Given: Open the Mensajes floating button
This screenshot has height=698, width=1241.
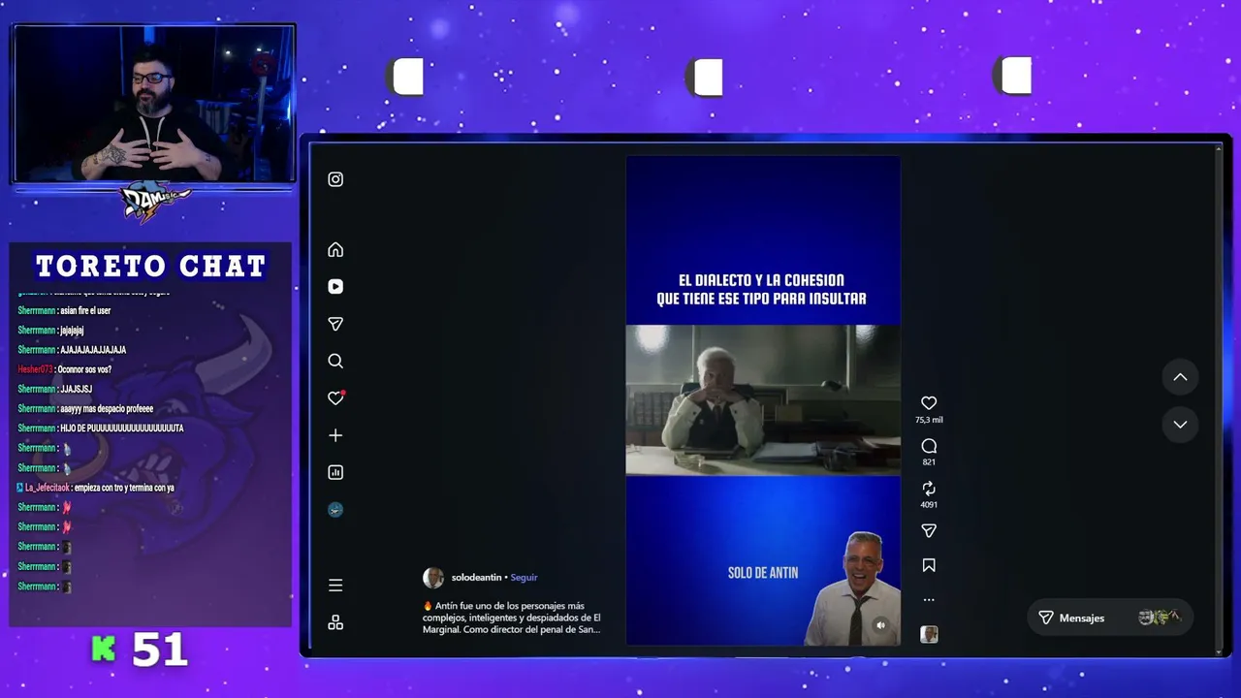Looking at the screenshot, I should 1110,618.
